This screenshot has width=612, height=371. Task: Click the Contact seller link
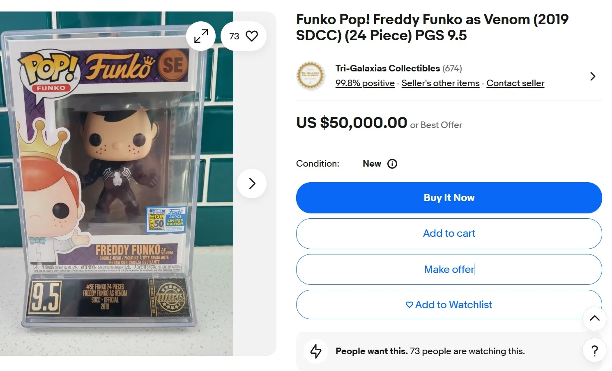[x=515, y=83]
